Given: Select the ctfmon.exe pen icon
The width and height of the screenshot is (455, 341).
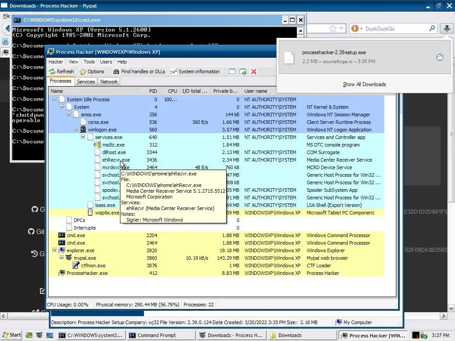Looking at the screenshot, I should 76,265.
